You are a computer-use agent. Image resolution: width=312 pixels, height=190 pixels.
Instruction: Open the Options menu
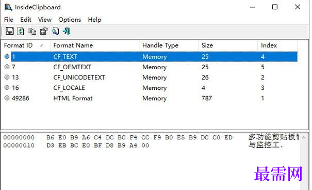pos(70,20)
